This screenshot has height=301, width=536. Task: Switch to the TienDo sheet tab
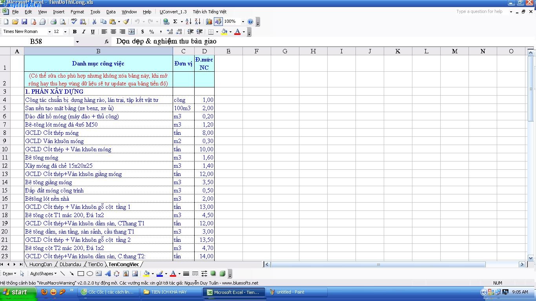point(95,265)
